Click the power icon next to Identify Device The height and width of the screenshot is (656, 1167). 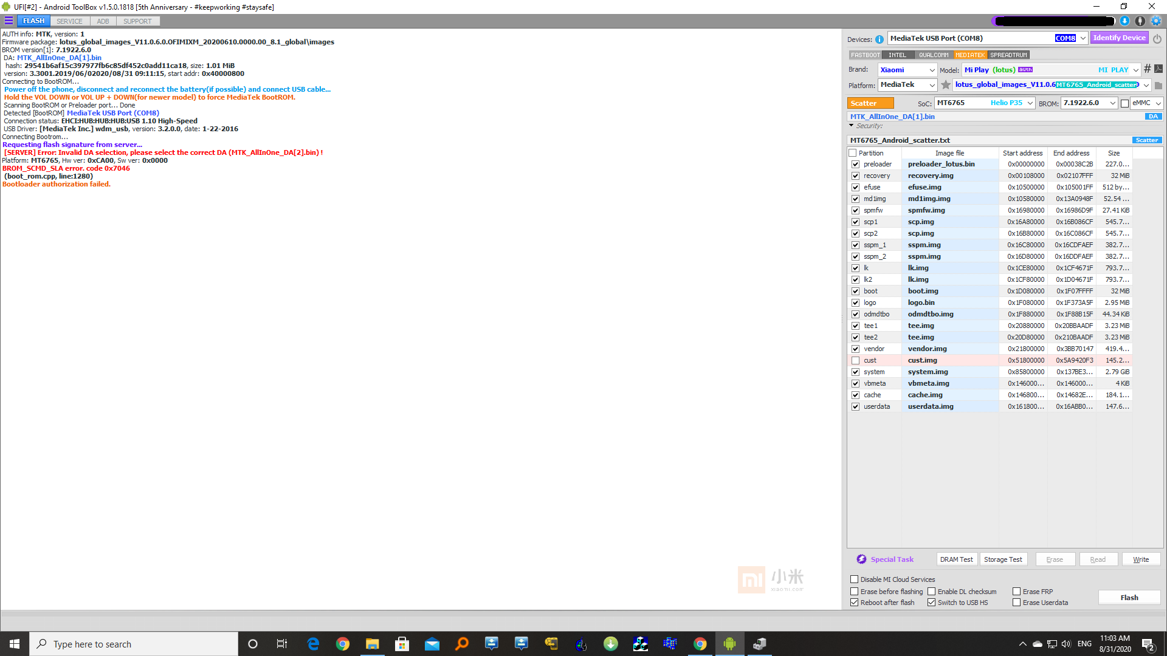[x=1157, y=38]
